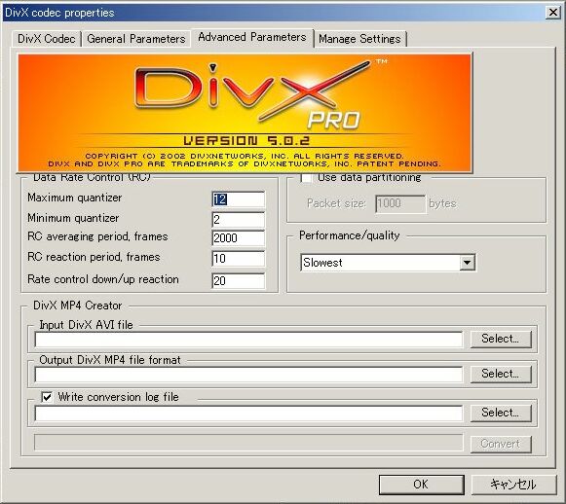Focus the RC reaction period field
Screen dimensions: 566x504
click(x=239, y=259)
